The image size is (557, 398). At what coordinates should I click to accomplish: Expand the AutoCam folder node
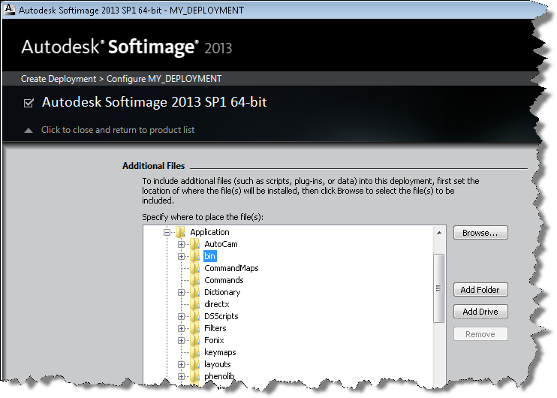coord(181,245)
